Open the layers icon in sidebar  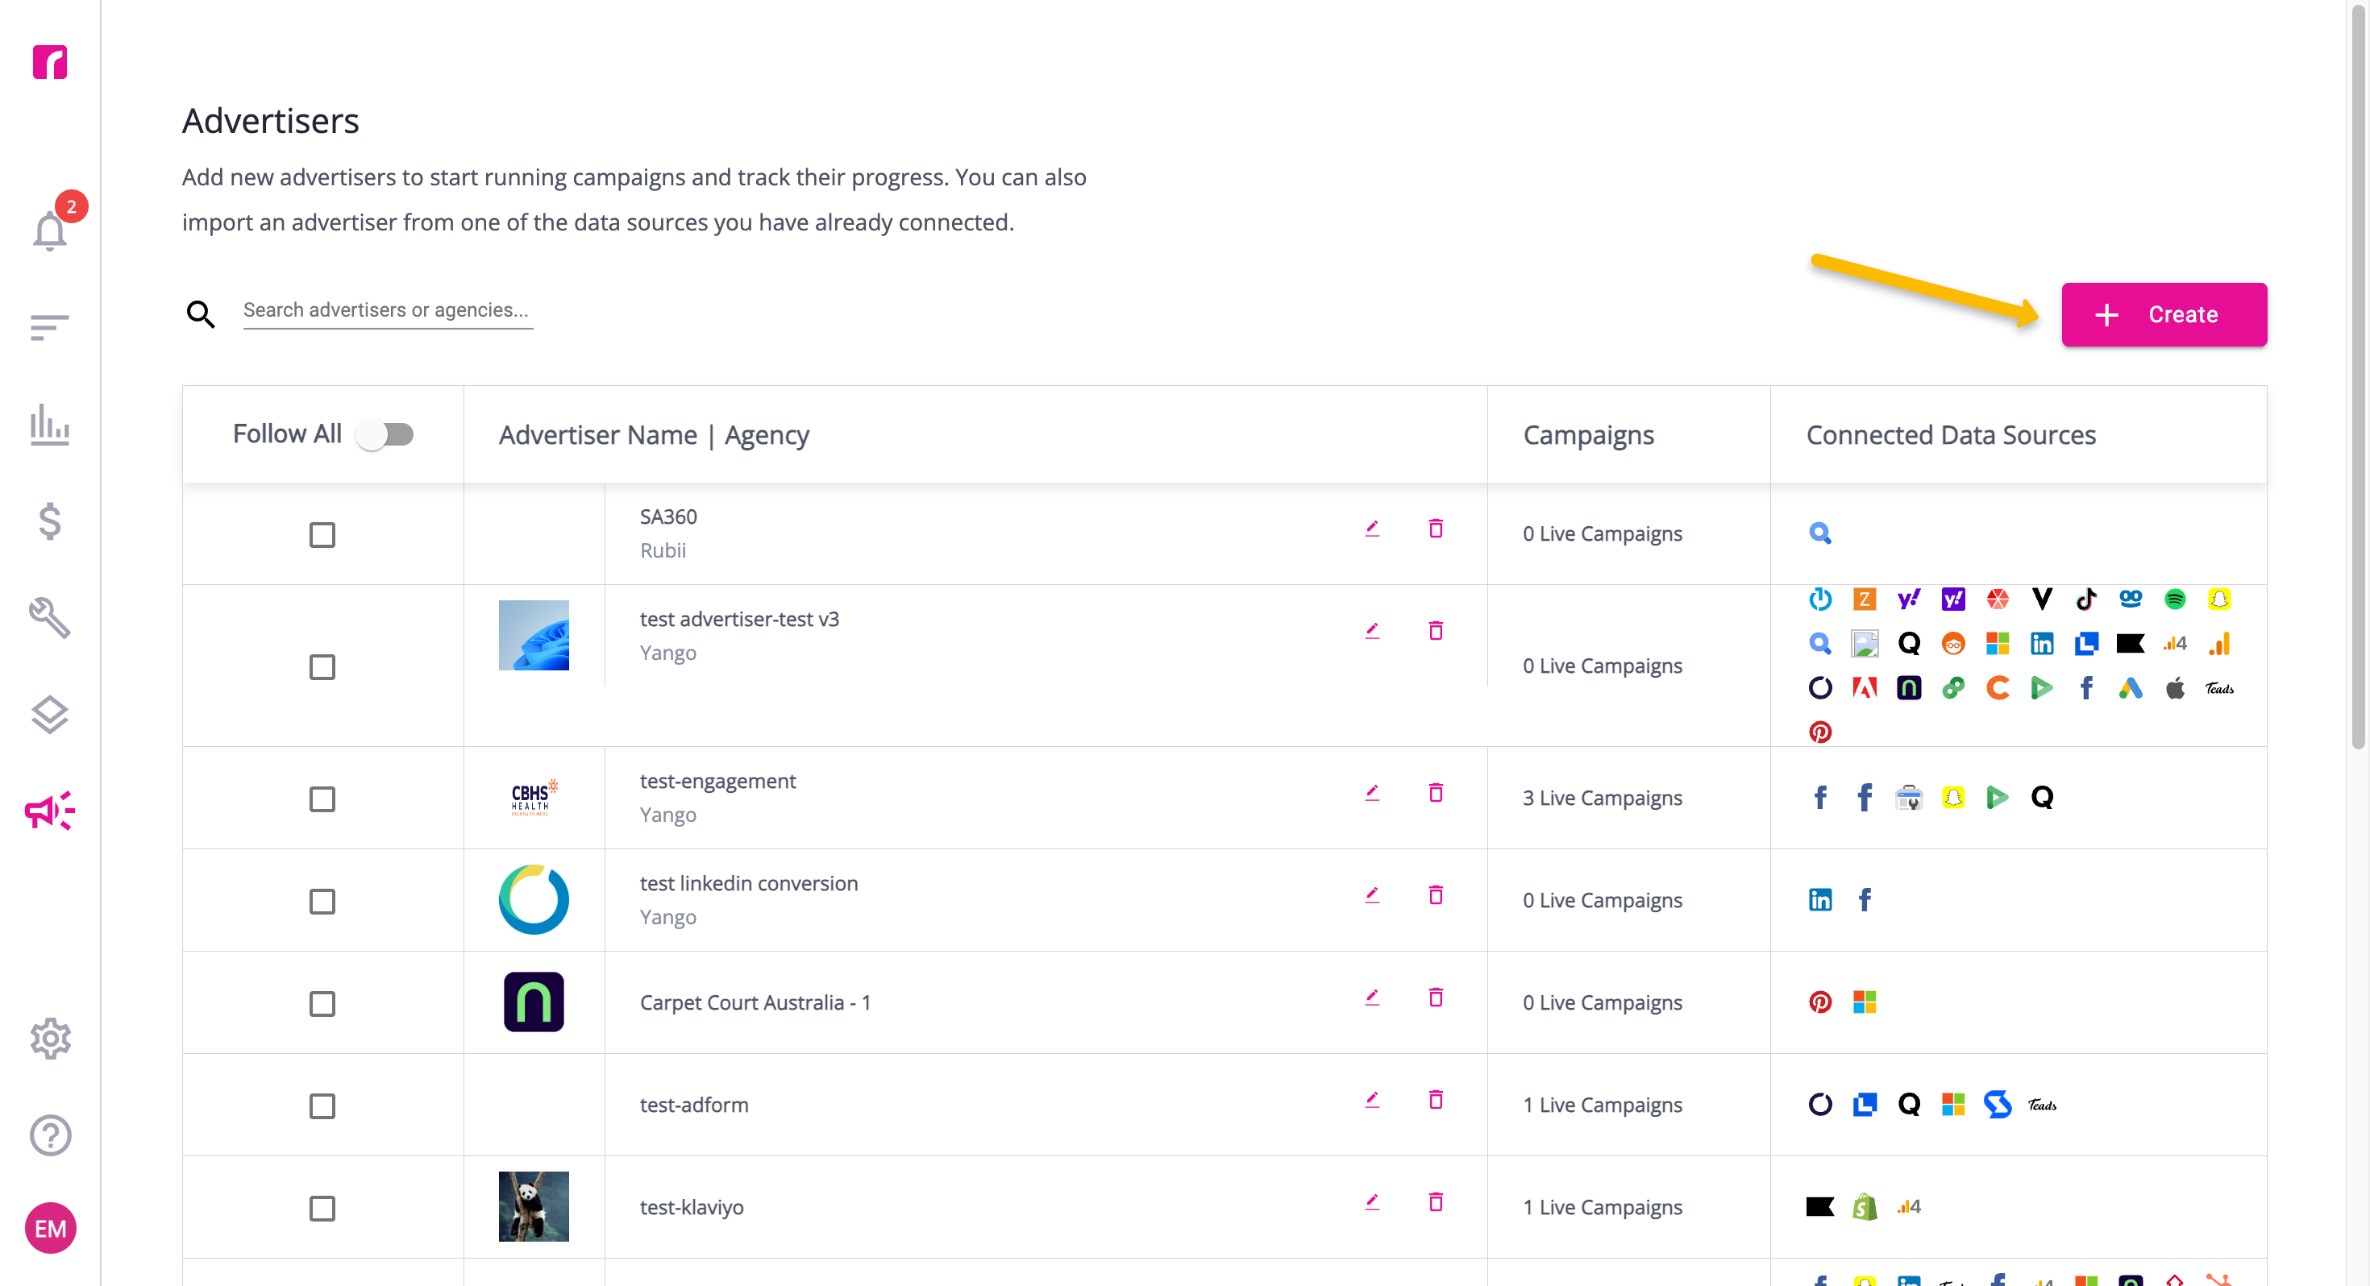(x=50, y=715)
